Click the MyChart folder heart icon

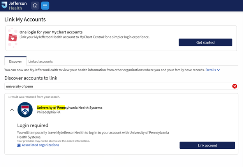click(12, 38)
